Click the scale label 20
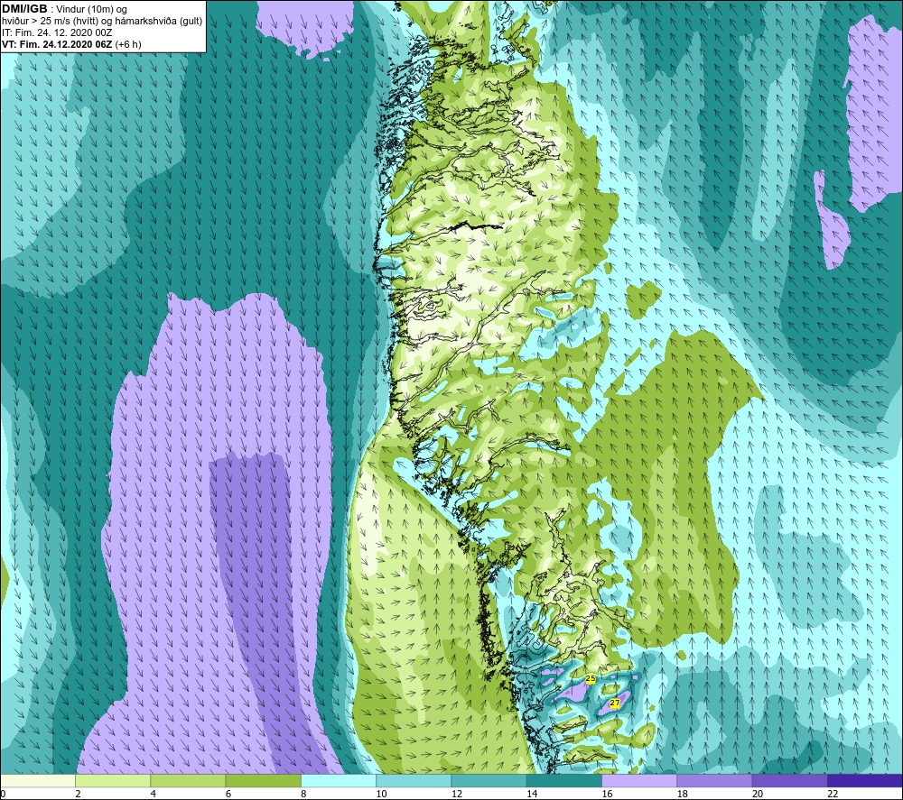The image size is (903, 800). click(758, 794)
